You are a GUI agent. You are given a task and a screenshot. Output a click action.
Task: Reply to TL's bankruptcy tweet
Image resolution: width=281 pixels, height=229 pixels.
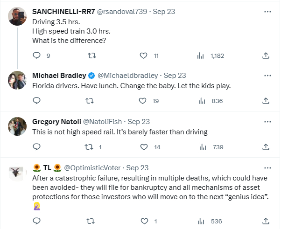coord(37,221)
